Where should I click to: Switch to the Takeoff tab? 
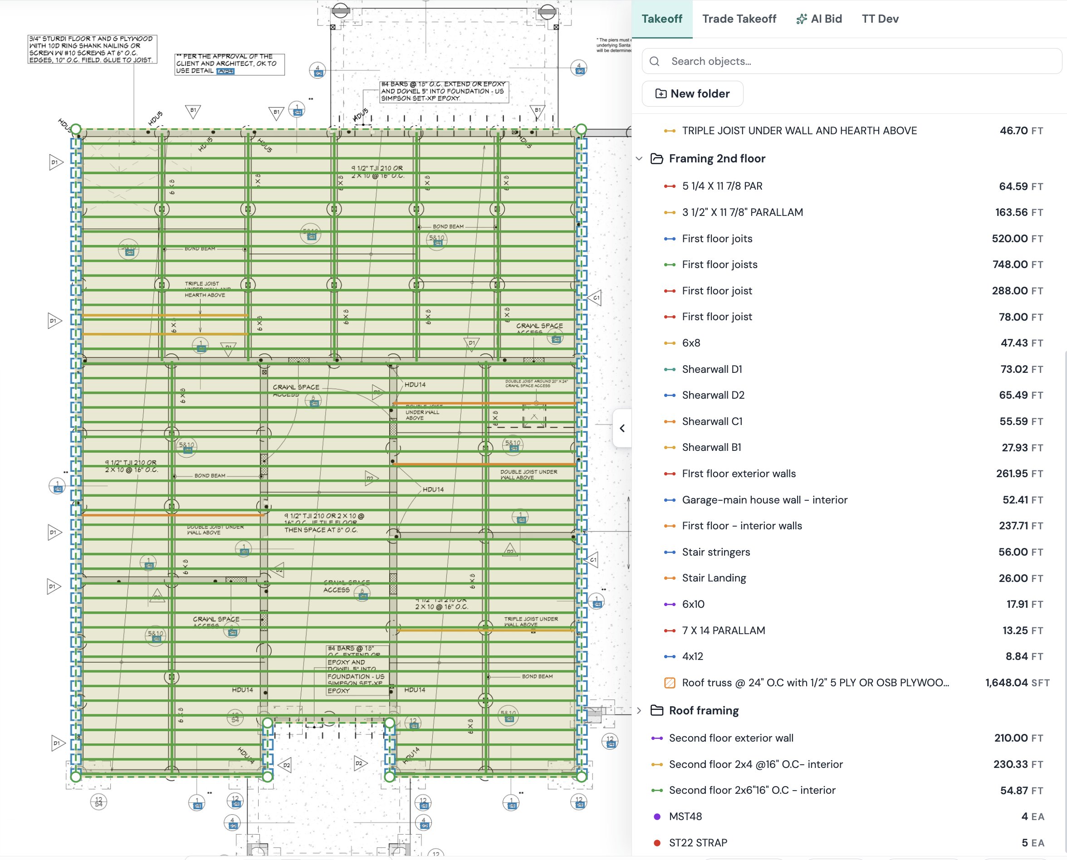661,19
